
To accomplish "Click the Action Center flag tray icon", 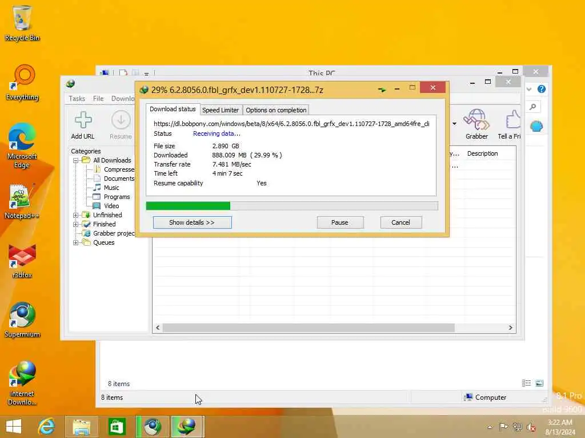I will [503, 427].
